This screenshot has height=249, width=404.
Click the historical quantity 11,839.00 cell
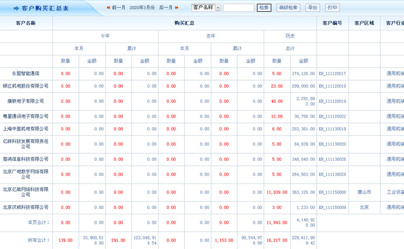(x=276, y=192)
